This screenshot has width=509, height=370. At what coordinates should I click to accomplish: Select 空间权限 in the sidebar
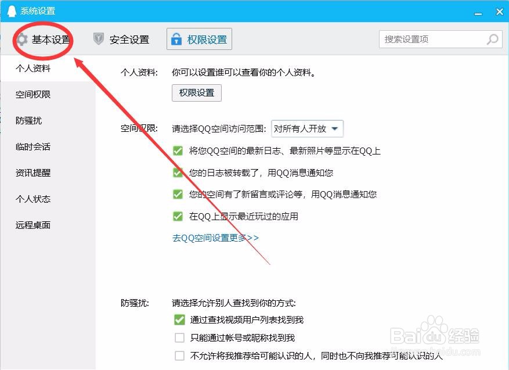click(x=33, y=95)
